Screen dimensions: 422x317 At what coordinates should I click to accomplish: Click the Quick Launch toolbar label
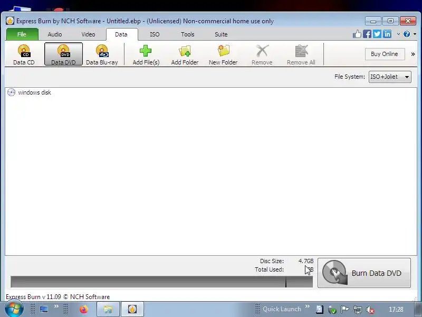point(282,309)
